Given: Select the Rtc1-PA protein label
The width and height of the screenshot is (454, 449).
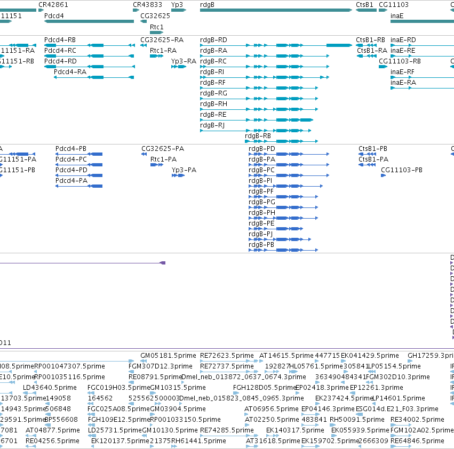Looking at the screenshot, I should [x=163, y=159].
